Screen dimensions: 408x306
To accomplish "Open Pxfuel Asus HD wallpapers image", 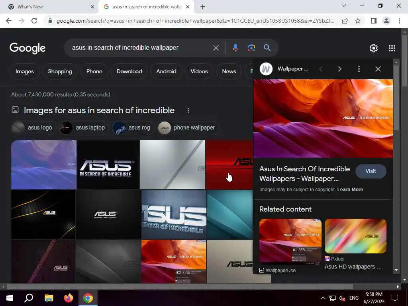I will coord(355,236).
